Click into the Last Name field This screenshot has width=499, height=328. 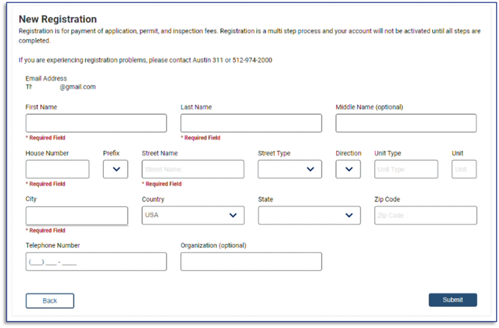point(251,123)
